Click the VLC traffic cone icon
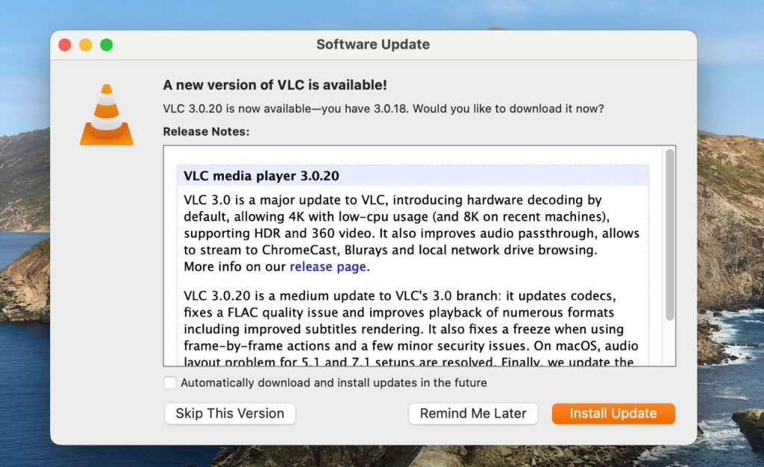Image resolution: width=764 pixels, height=467 pixels. (107, 114)
